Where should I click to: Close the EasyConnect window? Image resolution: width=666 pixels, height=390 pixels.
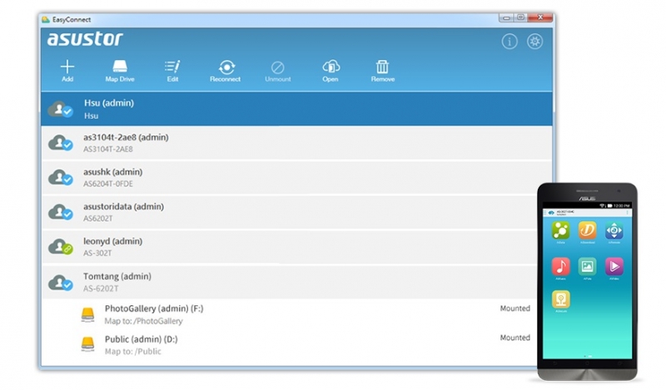[539, 17]
